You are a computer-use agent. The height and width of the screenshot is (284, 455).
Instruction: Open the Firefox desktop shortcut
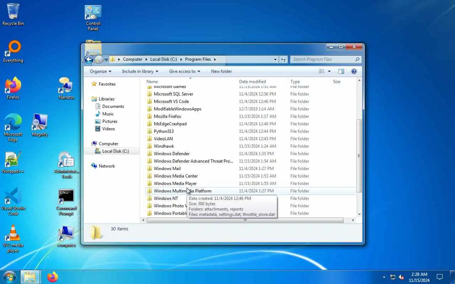click(13, 88)
